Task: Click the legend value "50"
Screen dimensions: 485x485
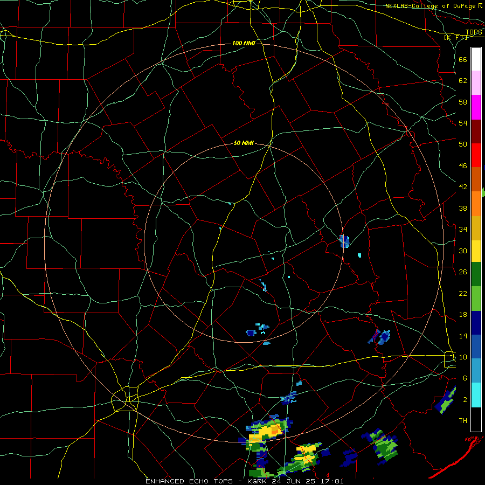Action: 463,144
